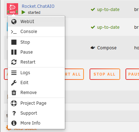Click the globe icon beside WebUI
139x132 pixels.
14,22
